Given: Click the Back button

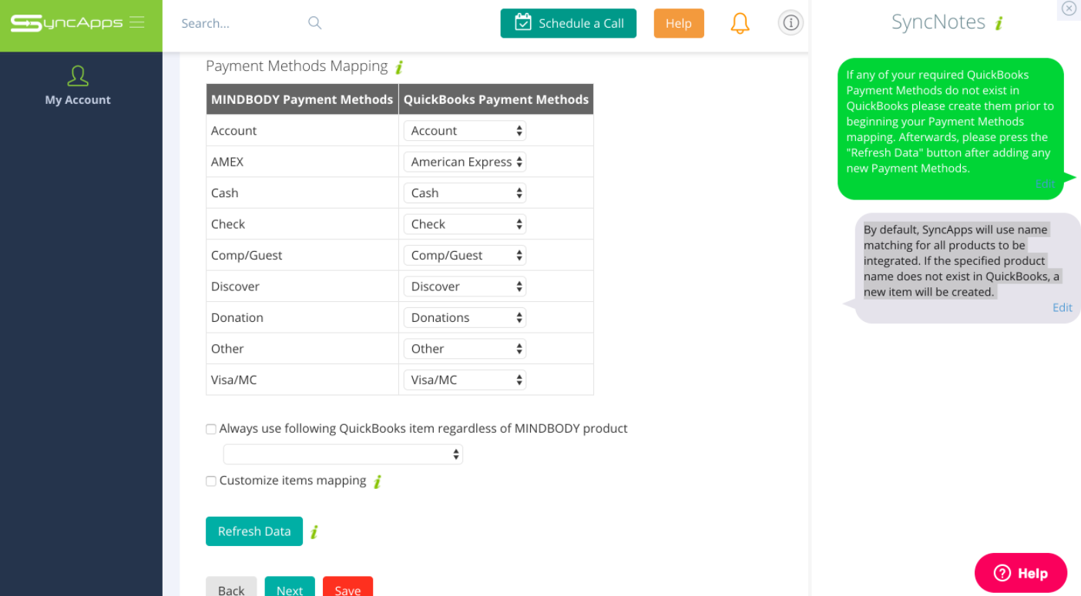Looking at the screenshot, I should 231,587.
